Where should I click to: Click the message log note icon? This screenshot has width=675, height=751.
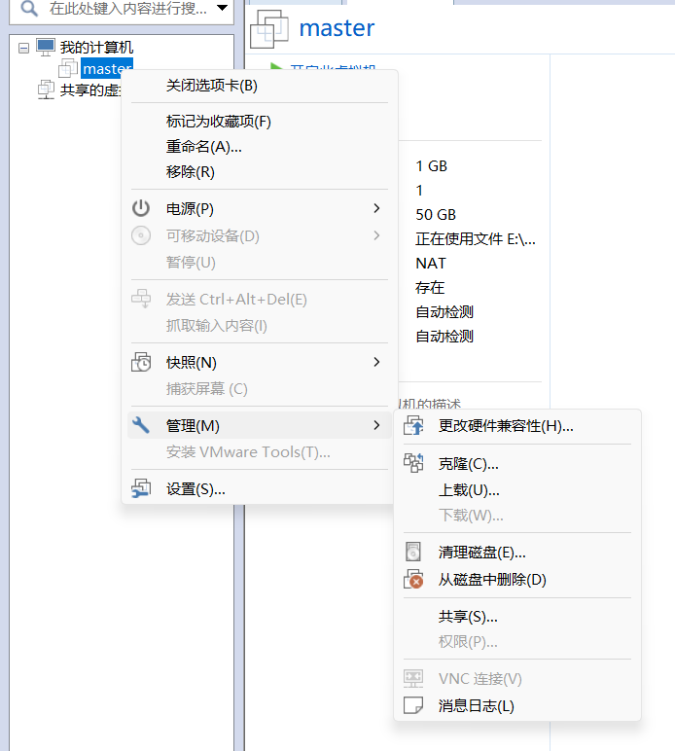[x=413, y=705]
